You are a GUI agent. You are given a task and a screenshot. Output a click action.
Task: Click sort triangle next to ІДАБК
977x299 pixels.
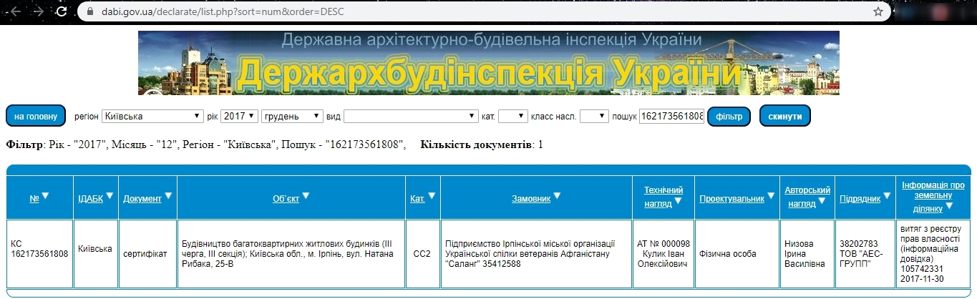[110, 196]
